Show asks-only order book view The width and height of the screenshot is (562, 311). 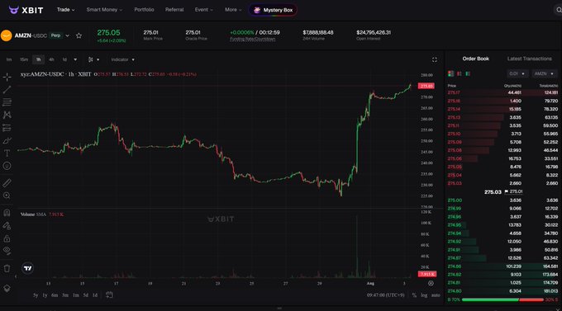coord(460,73)
